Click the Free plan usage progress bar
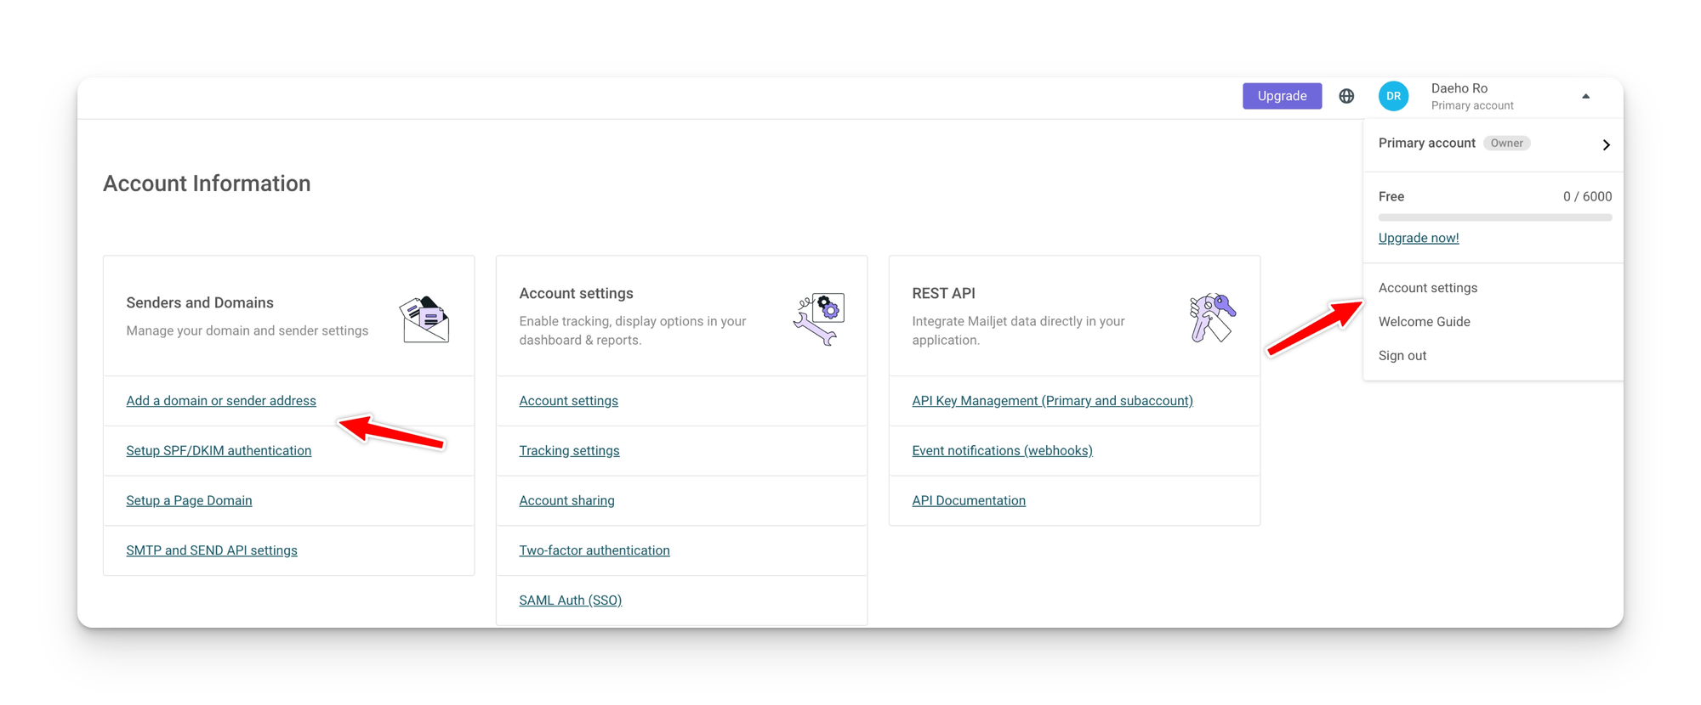The width and height of the screenshot is (1701, 705). coord(1494,217)
